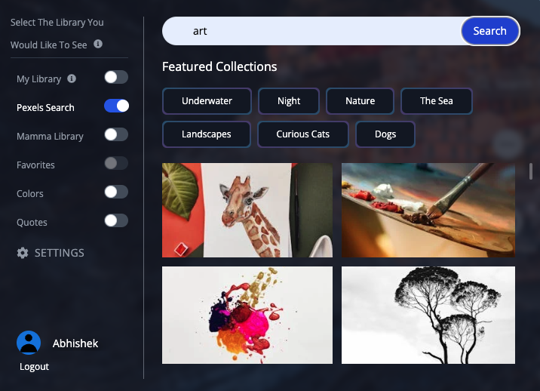Image resolution: width=540 pixels, height=391 pixels.
Task: Focus the search field containing art
Action: (x=311, y=31)
